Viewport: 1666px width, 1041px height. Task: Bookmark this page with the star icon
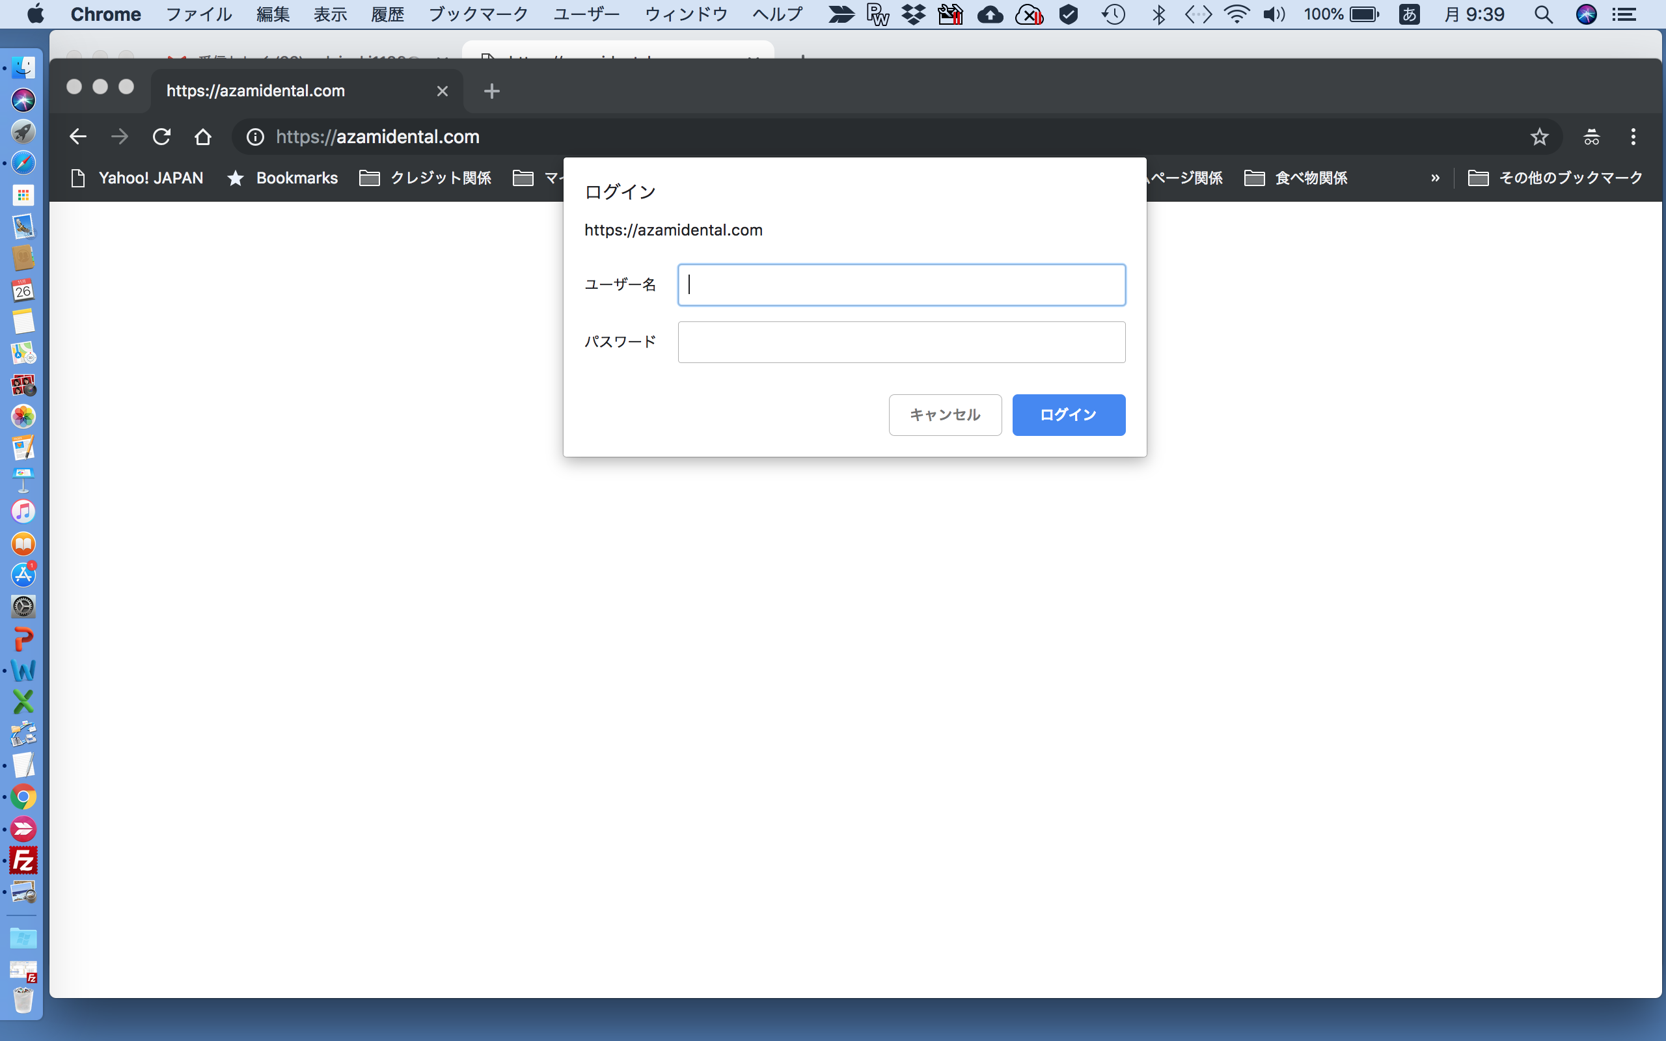point(1539,137)
